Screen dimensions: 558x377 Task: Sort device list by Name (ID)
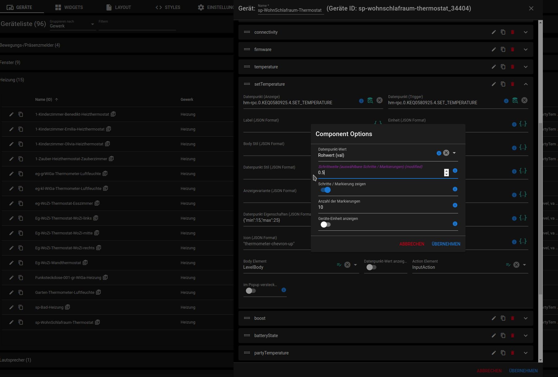[x=46, y=100]
